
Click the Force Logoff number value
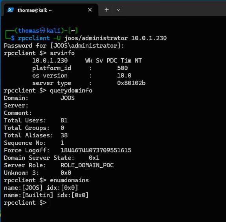[x=96, y=150]
